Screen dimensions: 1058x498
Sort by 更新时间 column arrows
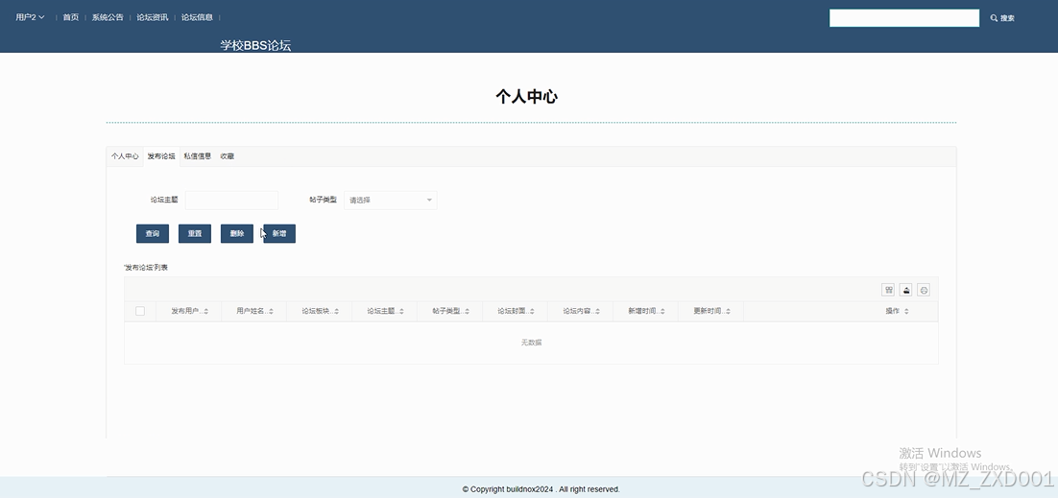tap(728, 311)
